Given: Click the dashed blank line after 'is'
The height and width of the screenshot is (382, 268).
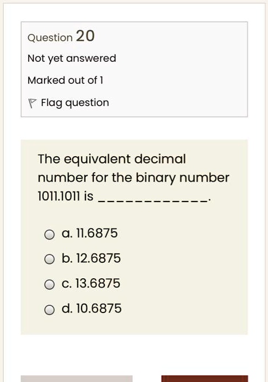Looking at the screenshot, I should click(153, 201).
